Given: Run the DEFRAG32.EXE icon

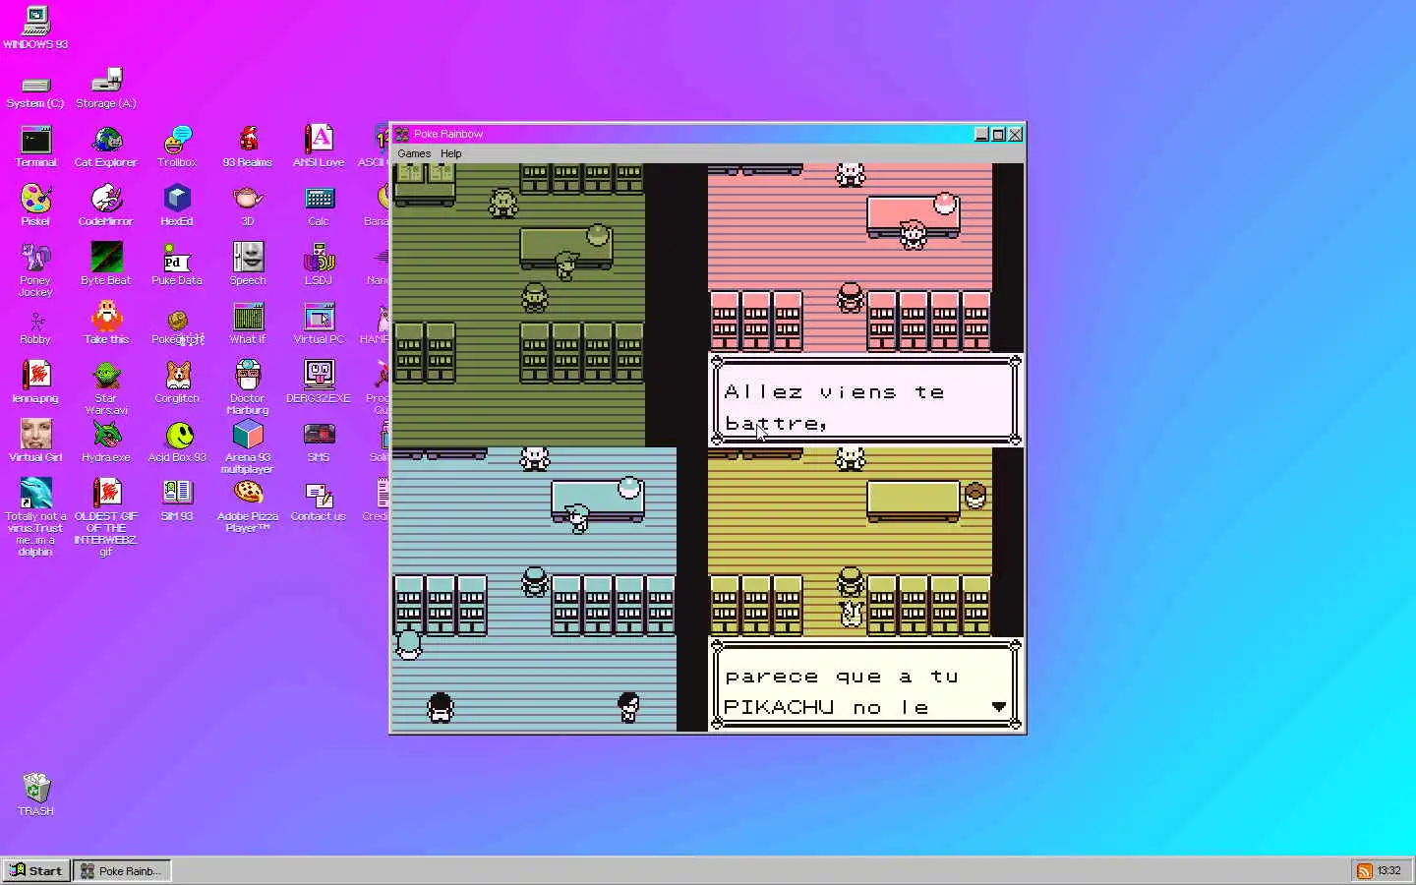Looking at the screenshot, I should tap(319, 383).
